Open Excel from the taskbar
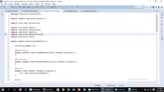The image size is (164, 92). 68,90
